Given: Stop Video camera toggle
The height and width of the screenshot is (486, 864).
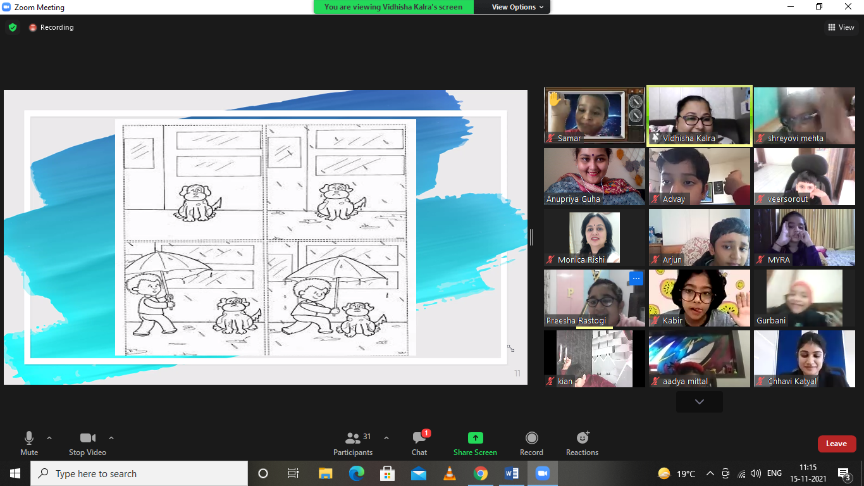Looking at the screenshot, I should [x=87, y=438].
